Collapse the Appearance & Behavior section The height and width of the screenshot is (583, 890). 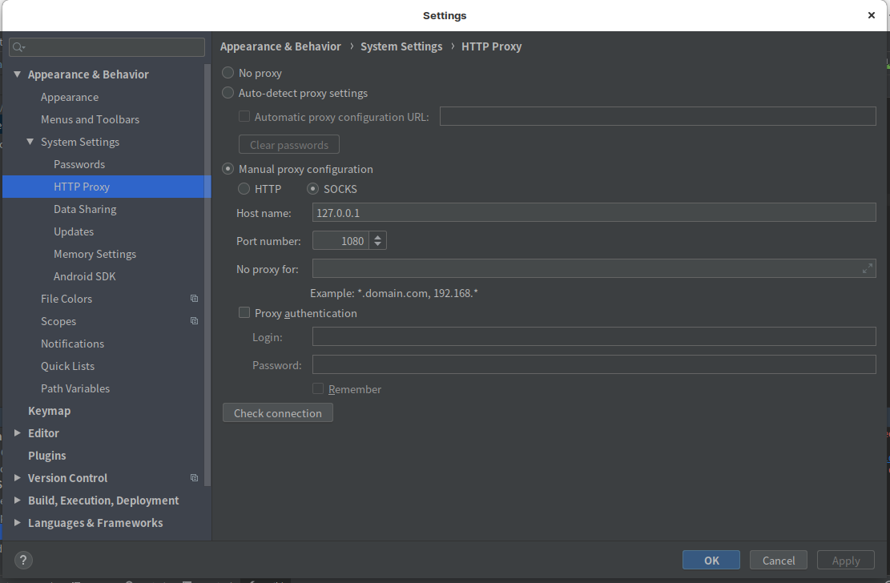coord(18,74)
